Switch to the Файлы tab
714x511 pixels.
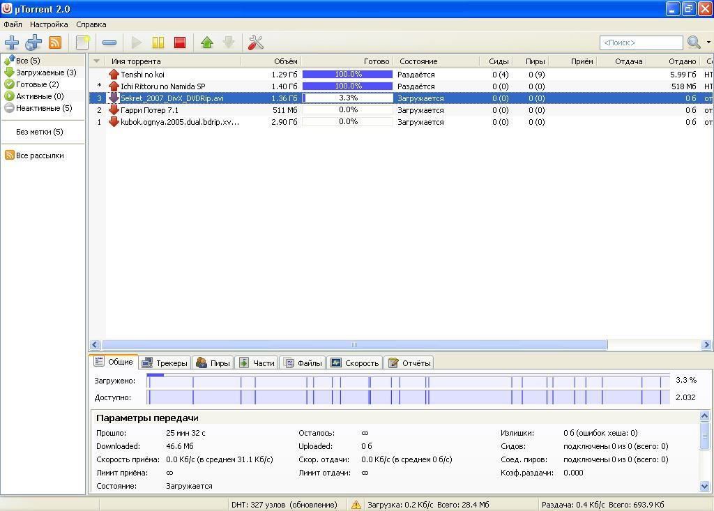click(303, 363)
